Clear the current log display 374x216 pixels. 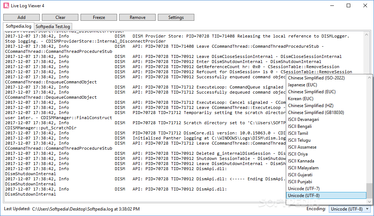coord(60,17)
